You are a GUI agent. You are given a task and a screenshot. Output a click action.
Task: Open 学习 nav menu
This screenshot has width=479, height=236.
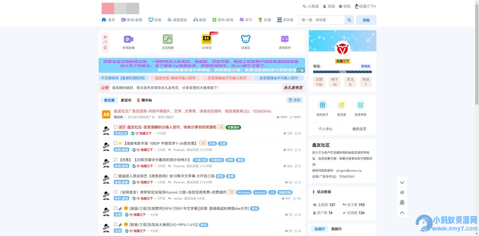(x=246, y=20)
